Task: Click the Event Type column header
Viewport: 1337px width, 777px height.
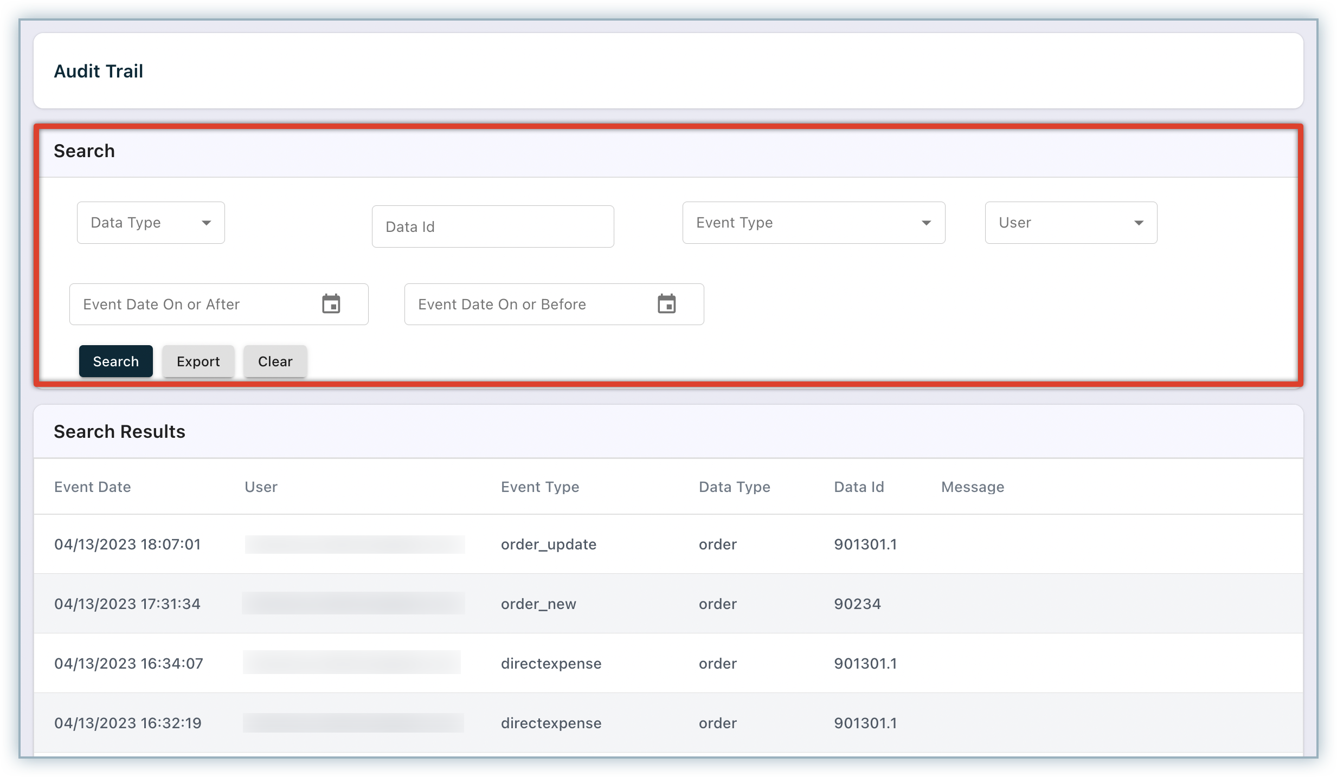Action: [540, 487]
